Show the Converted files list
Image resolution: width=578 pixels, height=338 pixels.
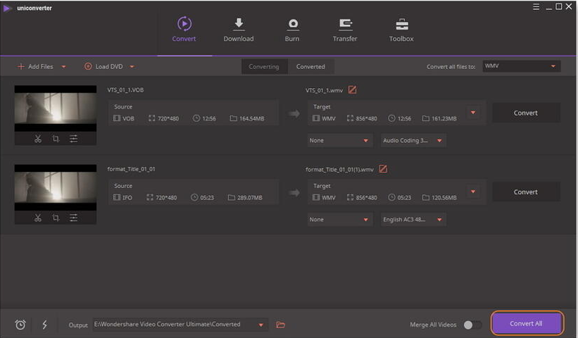pos(310,67)
